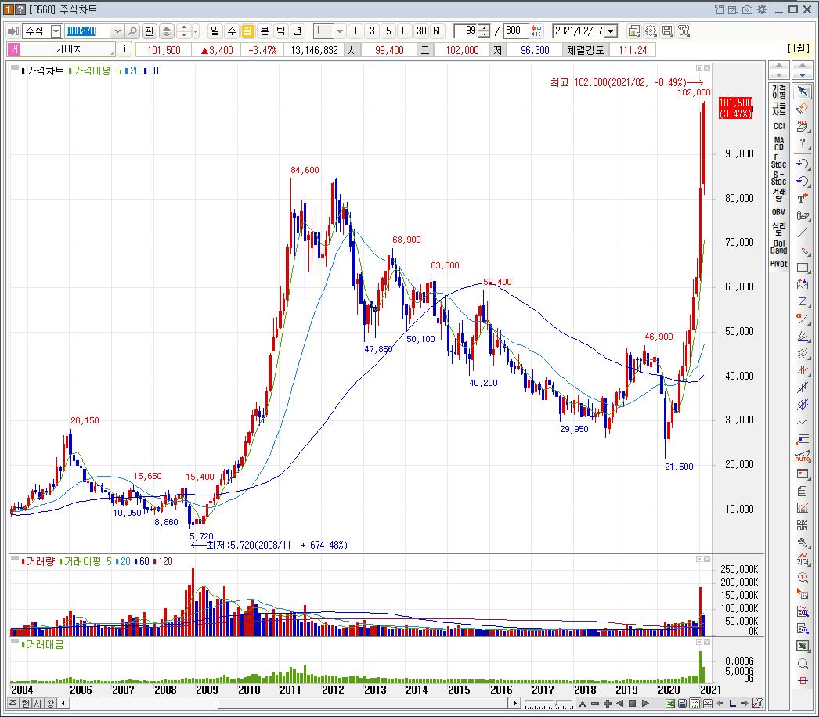Screen dimensions: 819x717
Task: Open the 주식 market type dropdown
Action: 56,31
